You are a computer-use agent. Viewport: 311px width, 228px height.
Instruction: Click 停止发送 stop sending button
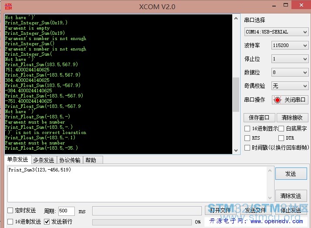tap(291, 210)
